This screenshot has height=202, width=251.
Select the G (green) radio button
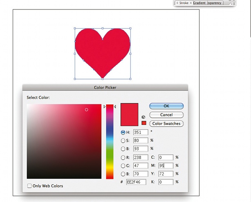click(x=123, y=166)
